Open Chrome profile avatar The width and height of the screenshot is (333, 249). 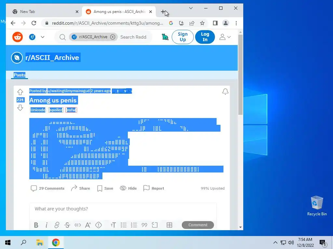click(x=226, y=23)
